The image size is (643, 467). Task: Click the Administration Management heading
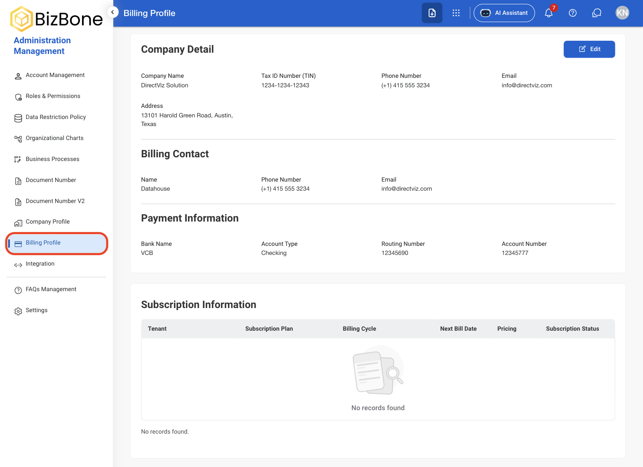[x=42, y=46]
